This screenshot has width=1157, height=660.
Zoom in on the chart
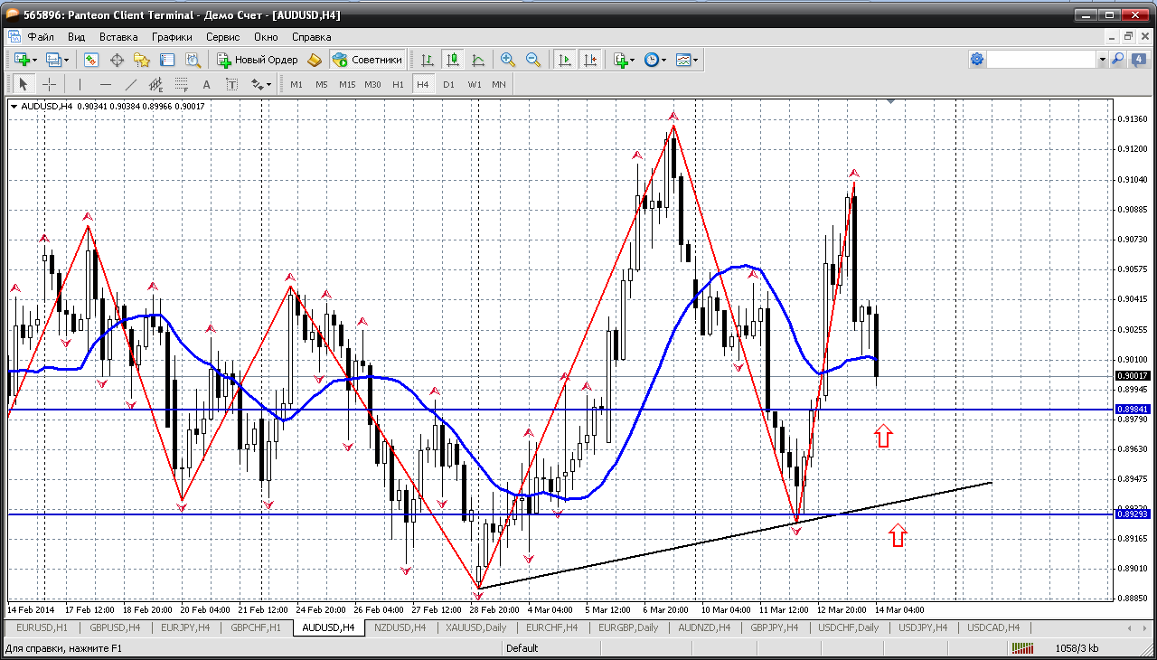508,60
